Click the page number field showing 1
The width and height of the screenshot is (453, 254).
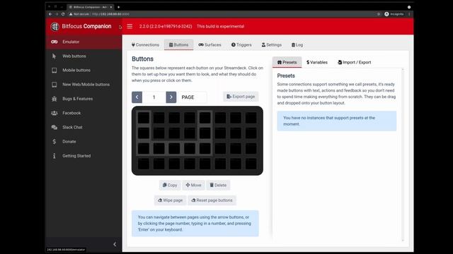coord(154,97)
